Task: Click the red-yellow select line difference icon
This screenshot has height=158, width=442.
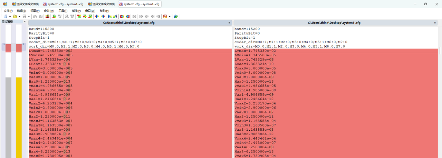Action: 47,16
